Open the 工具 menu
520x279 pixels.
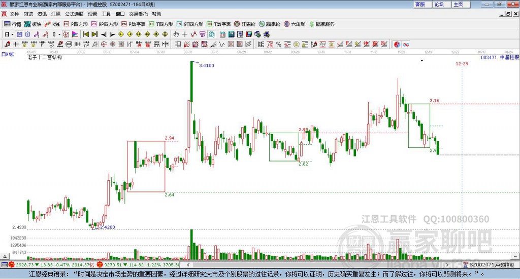pos(106,14)
